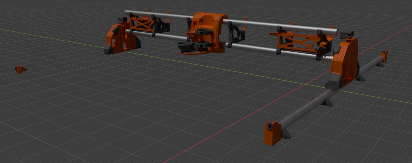This screenshot has width=412, height=163.
Task: Select the black support foot beside near end cap
Action: coord(286,134)
